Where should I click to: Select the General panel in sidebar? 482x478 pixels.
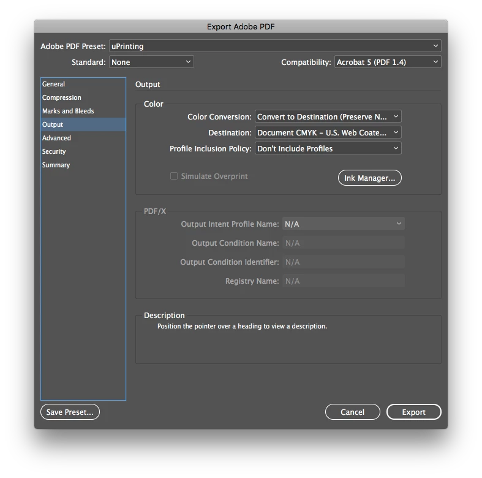[x=83, y=84]
